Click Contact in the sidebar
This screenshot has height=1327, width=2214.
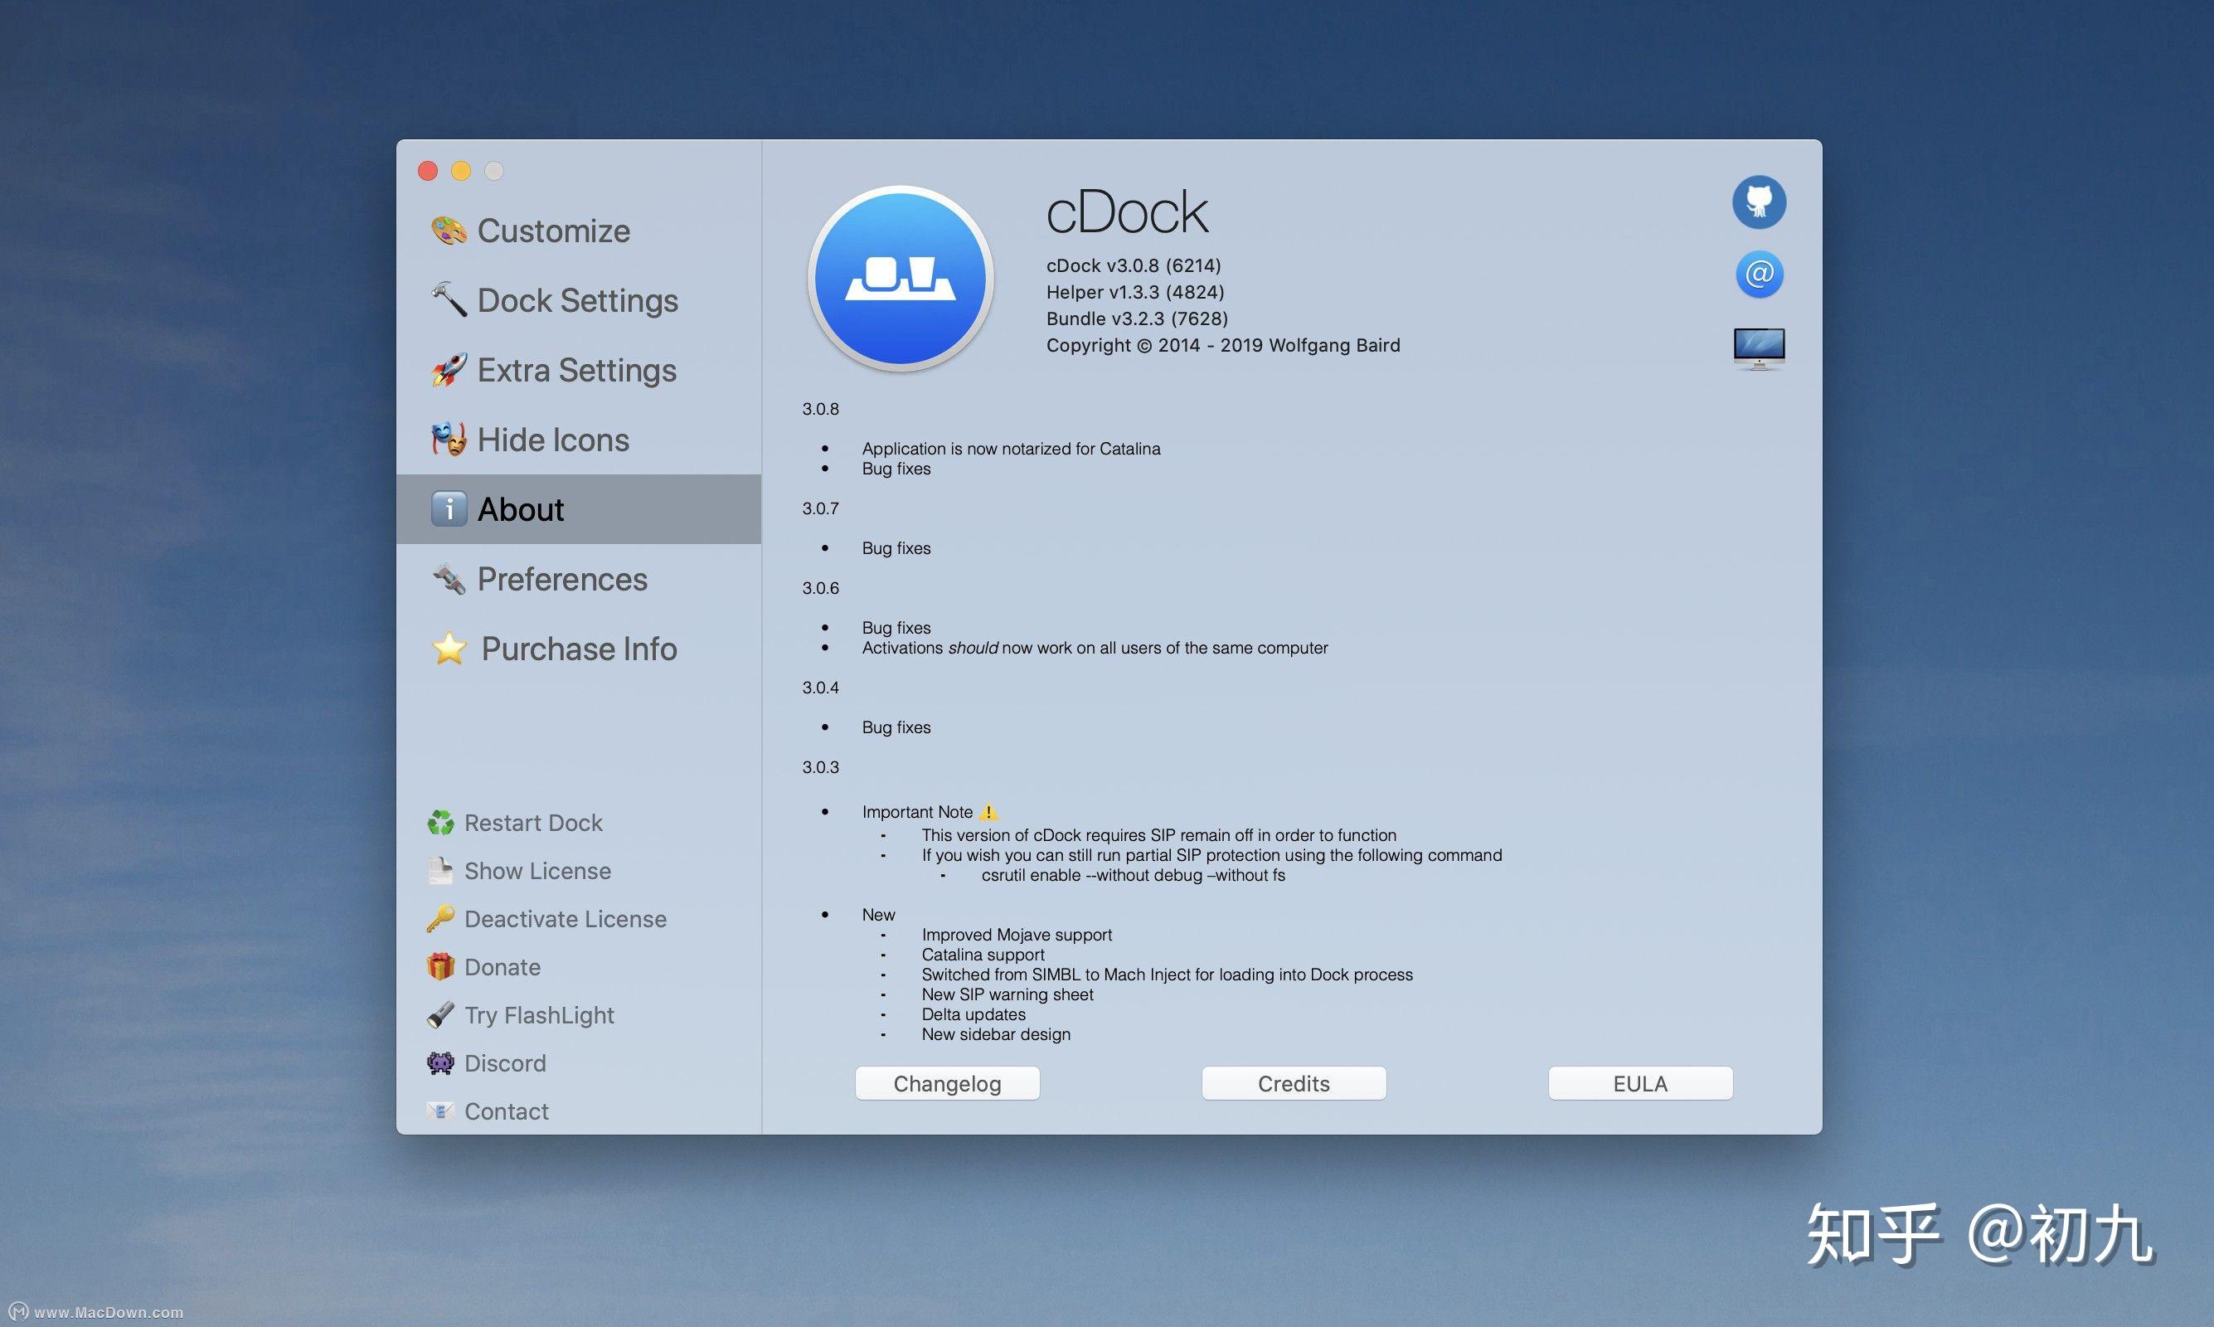coord(507,1111)
